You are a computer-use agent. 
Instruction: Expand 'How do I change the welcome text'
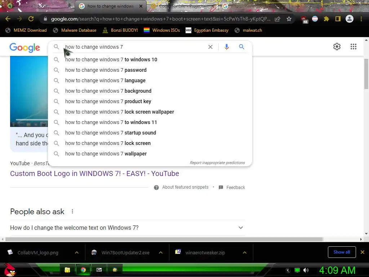pyautogui.click(x=128, y=228)
